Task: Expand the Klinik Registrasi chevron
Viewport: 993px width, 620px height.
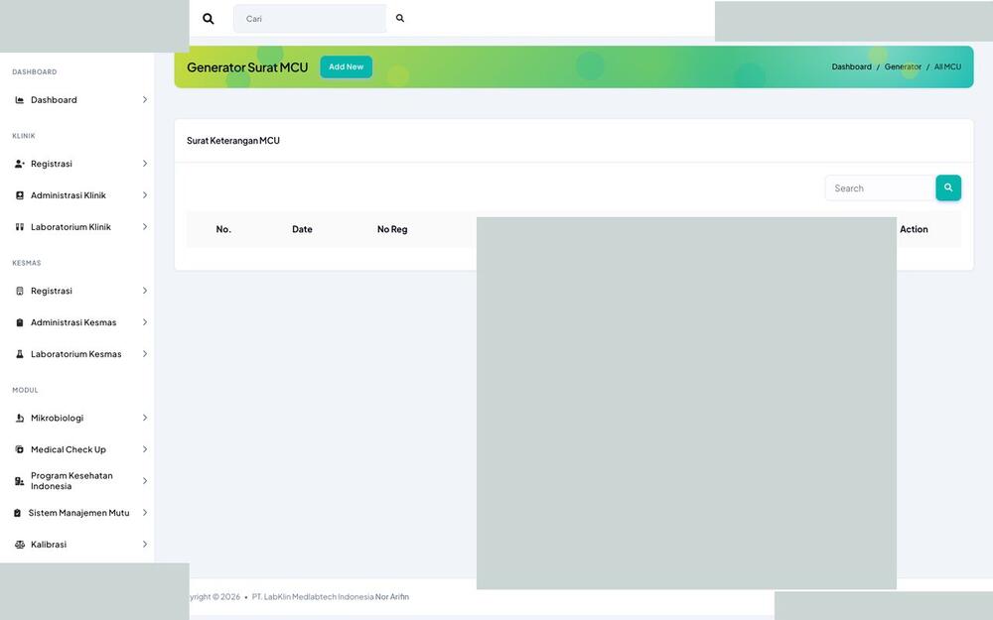Action: coord(144,164)
